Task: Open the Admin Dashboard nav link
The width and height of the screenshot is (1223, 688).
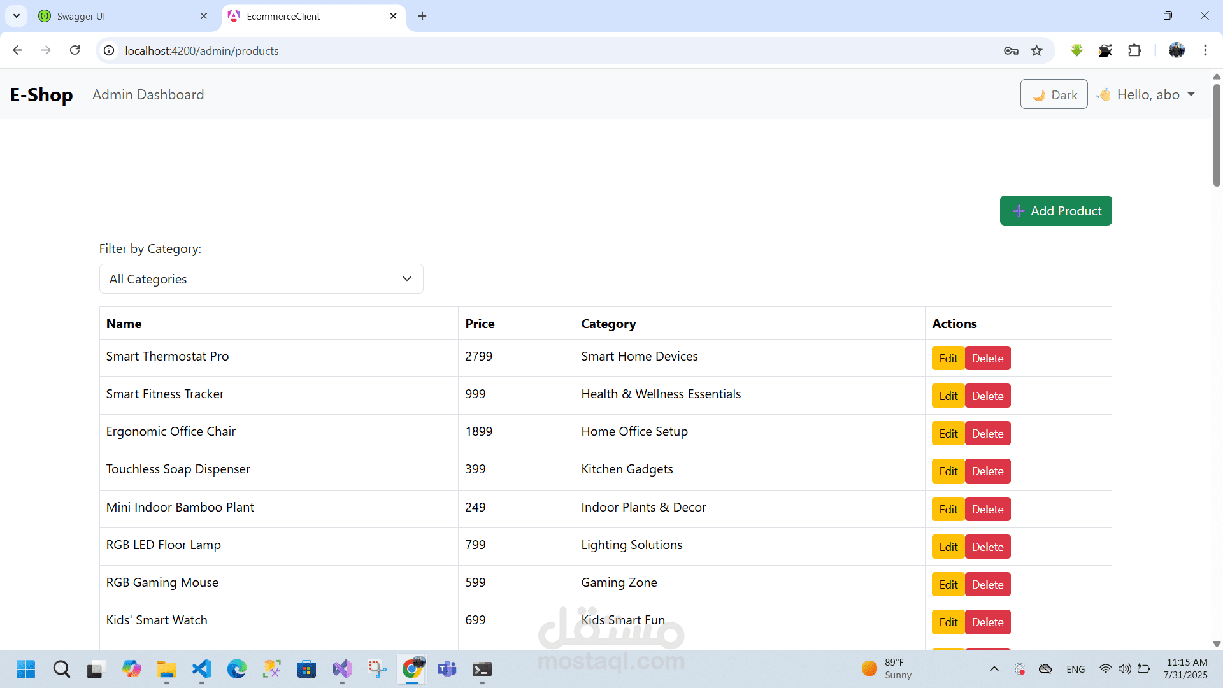Action: [x=148, y=94]
